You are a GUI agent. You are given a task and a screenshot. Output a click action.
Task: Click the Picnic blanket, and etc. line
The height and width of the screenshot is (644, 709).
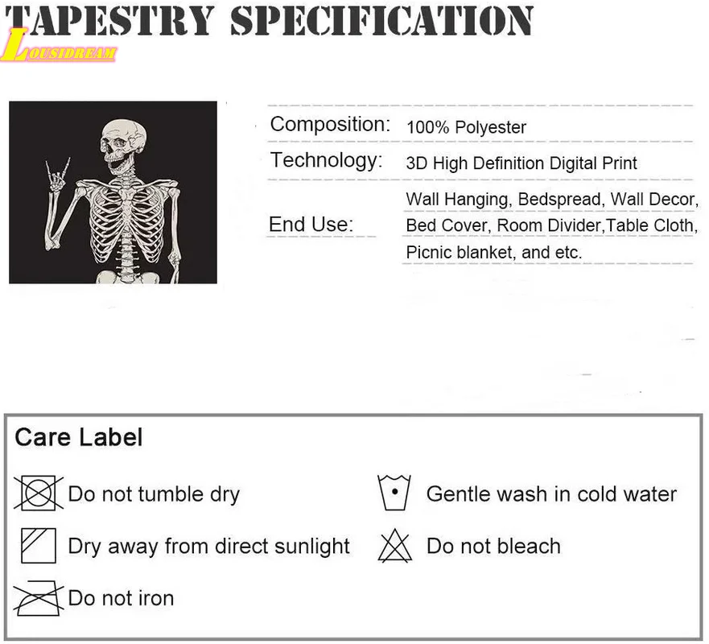click(493, 252)
